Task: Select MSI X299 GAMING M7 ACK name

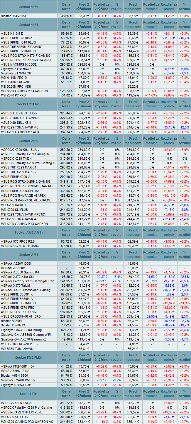Action: pos(20,132)
